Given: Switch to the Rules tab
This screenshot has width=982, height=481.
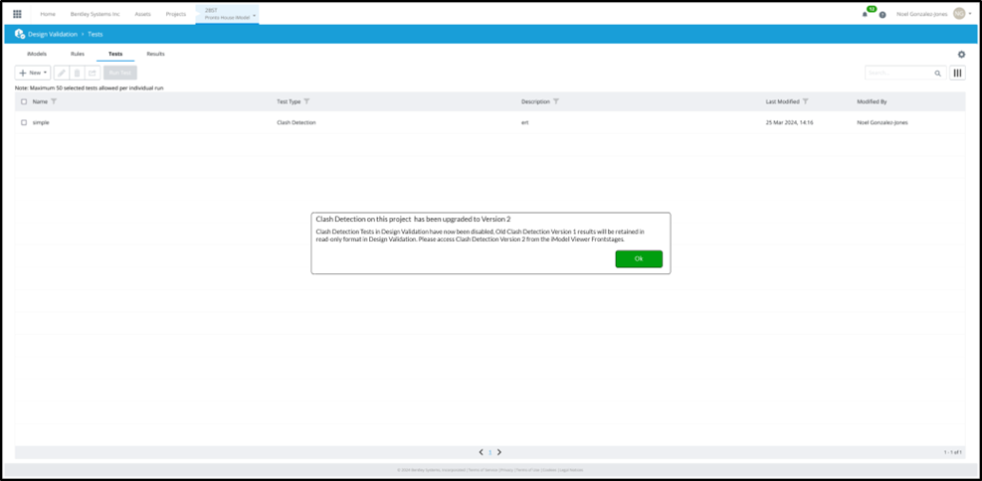Looking at the screenshot, I should click(x=78, y=54).
